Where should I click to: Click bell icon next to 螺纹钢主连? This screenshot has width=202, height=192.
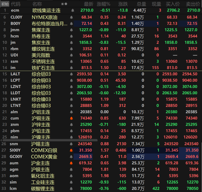coord(71,49)
